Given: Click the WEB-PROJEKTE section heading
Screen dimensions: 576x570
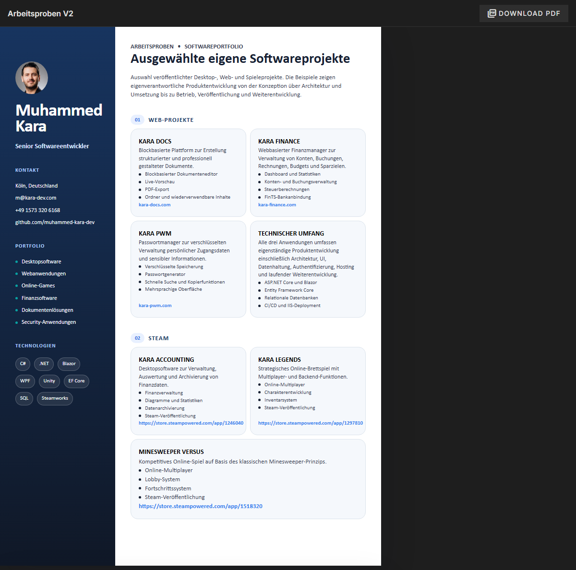Looking at the screenshot, I should pyautogui.click(x=171, y=120).
